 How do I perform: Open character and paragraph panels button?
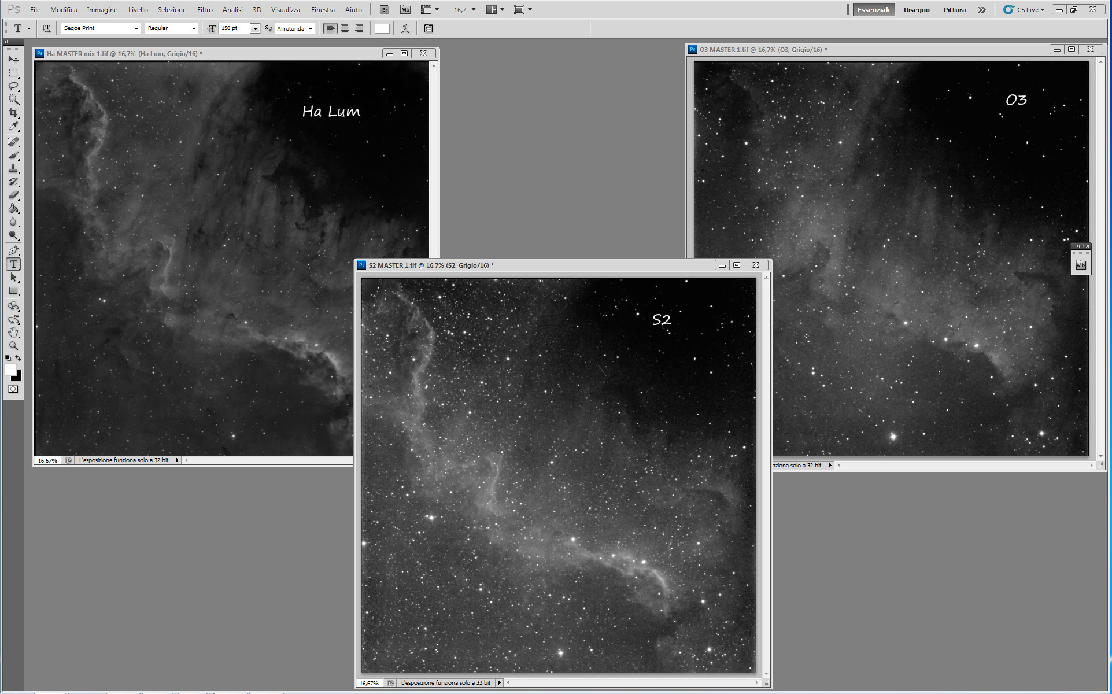click(428, 28)
